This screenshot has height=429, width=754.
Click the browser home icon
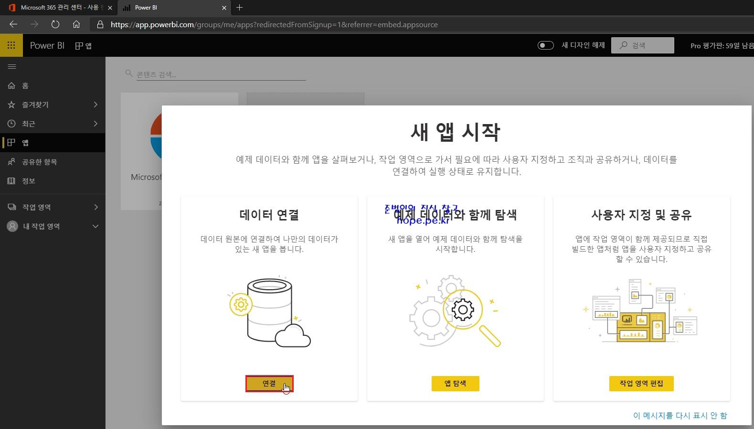coord(76,24)
